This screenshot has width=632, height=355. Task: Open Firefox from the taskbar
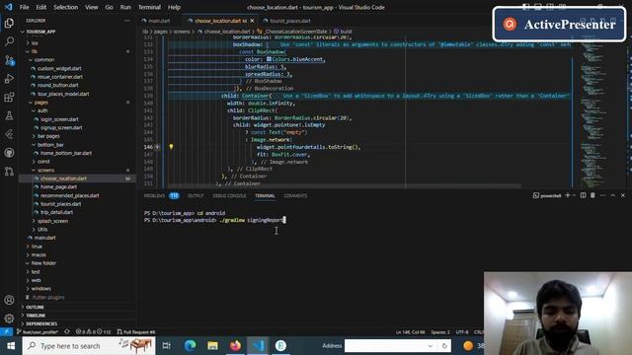(235, 346)
